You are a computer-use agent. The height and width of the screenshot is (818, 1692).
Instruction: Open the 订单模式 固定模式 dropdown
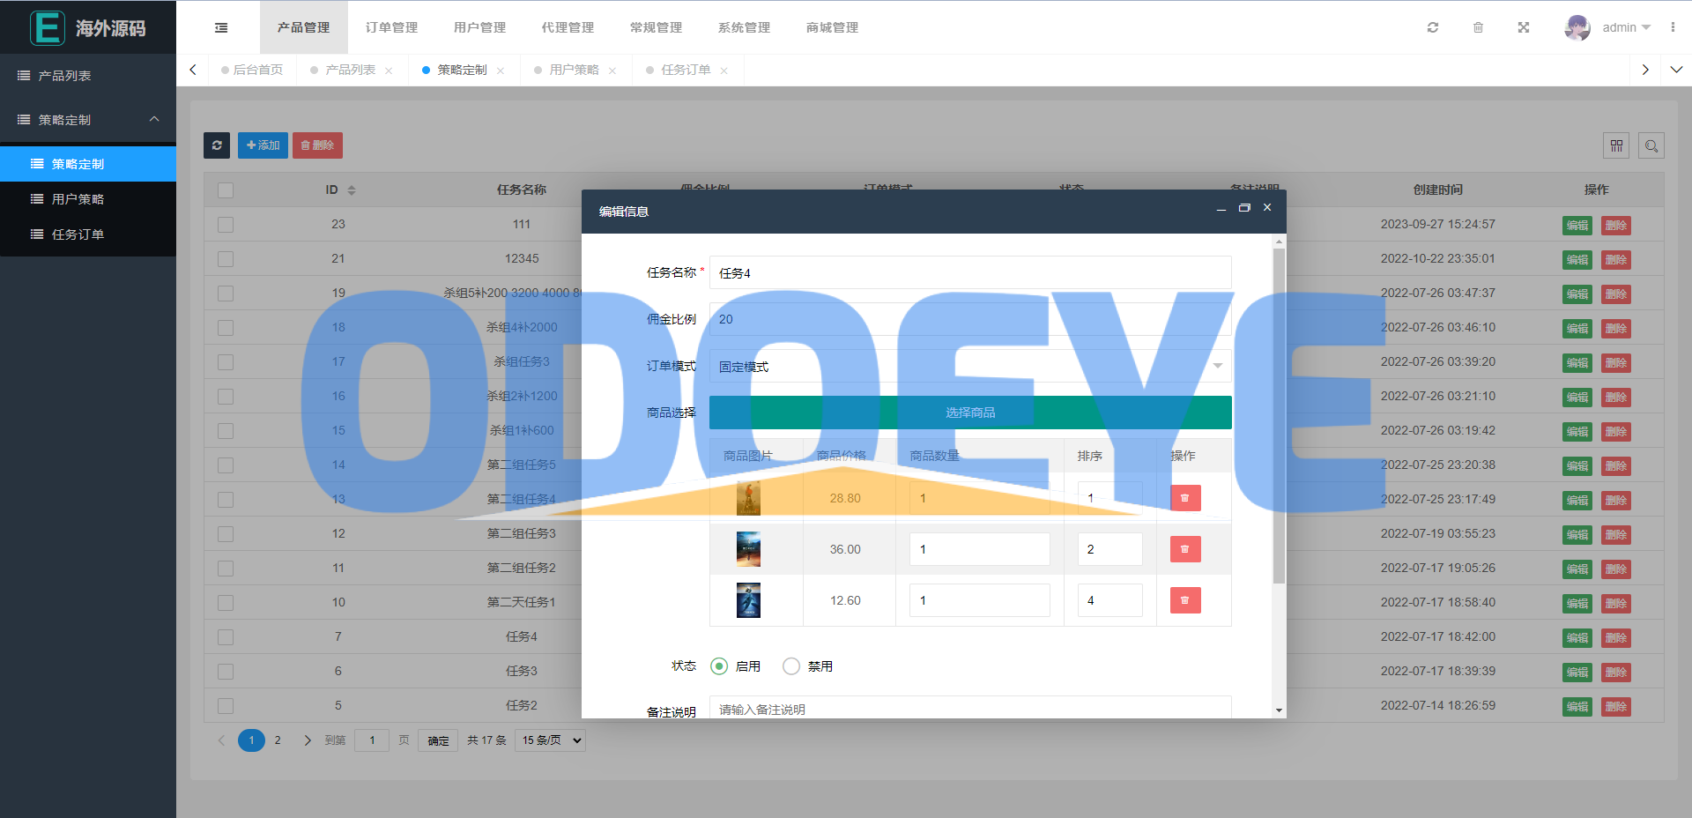tap(970, 366)
